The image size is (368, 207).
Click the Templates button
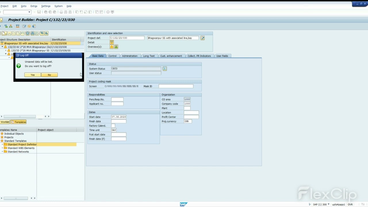(19, 122)
